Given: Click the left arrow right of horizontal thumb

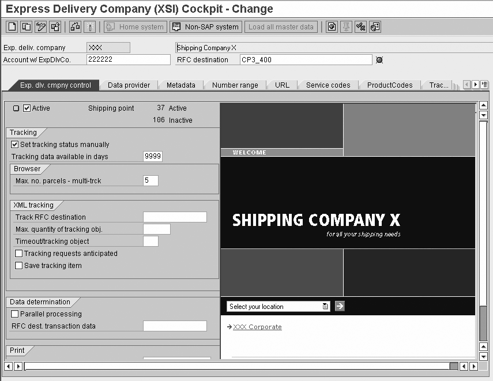Looking at the screenshot, I should click(464, 366).
